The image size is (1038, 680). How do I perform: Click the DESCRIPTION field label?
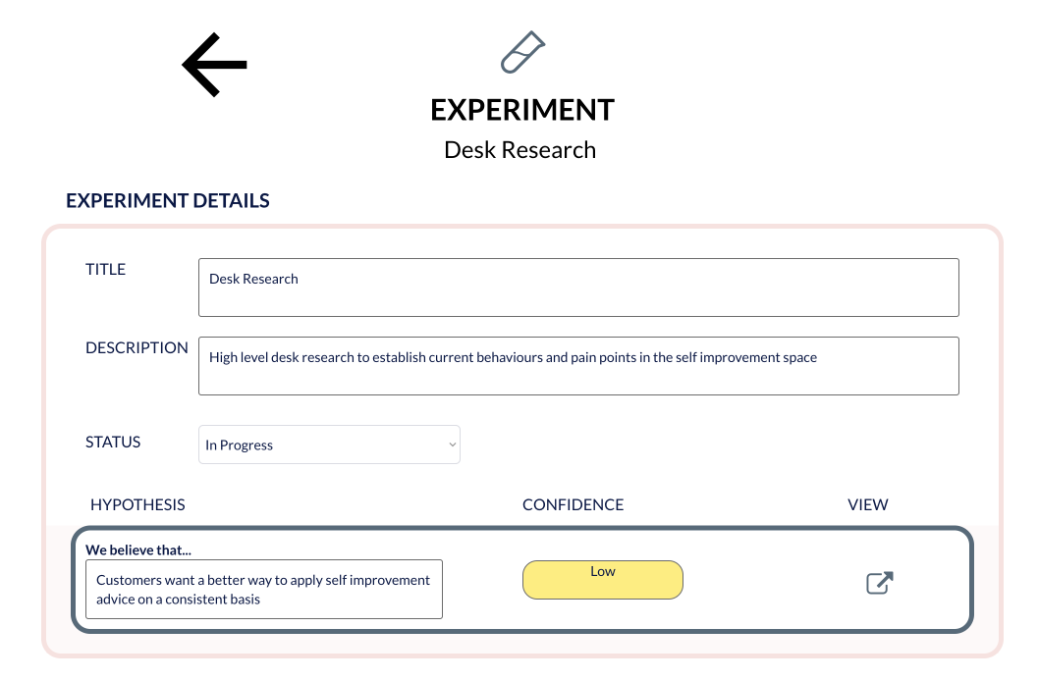[137, 348]
